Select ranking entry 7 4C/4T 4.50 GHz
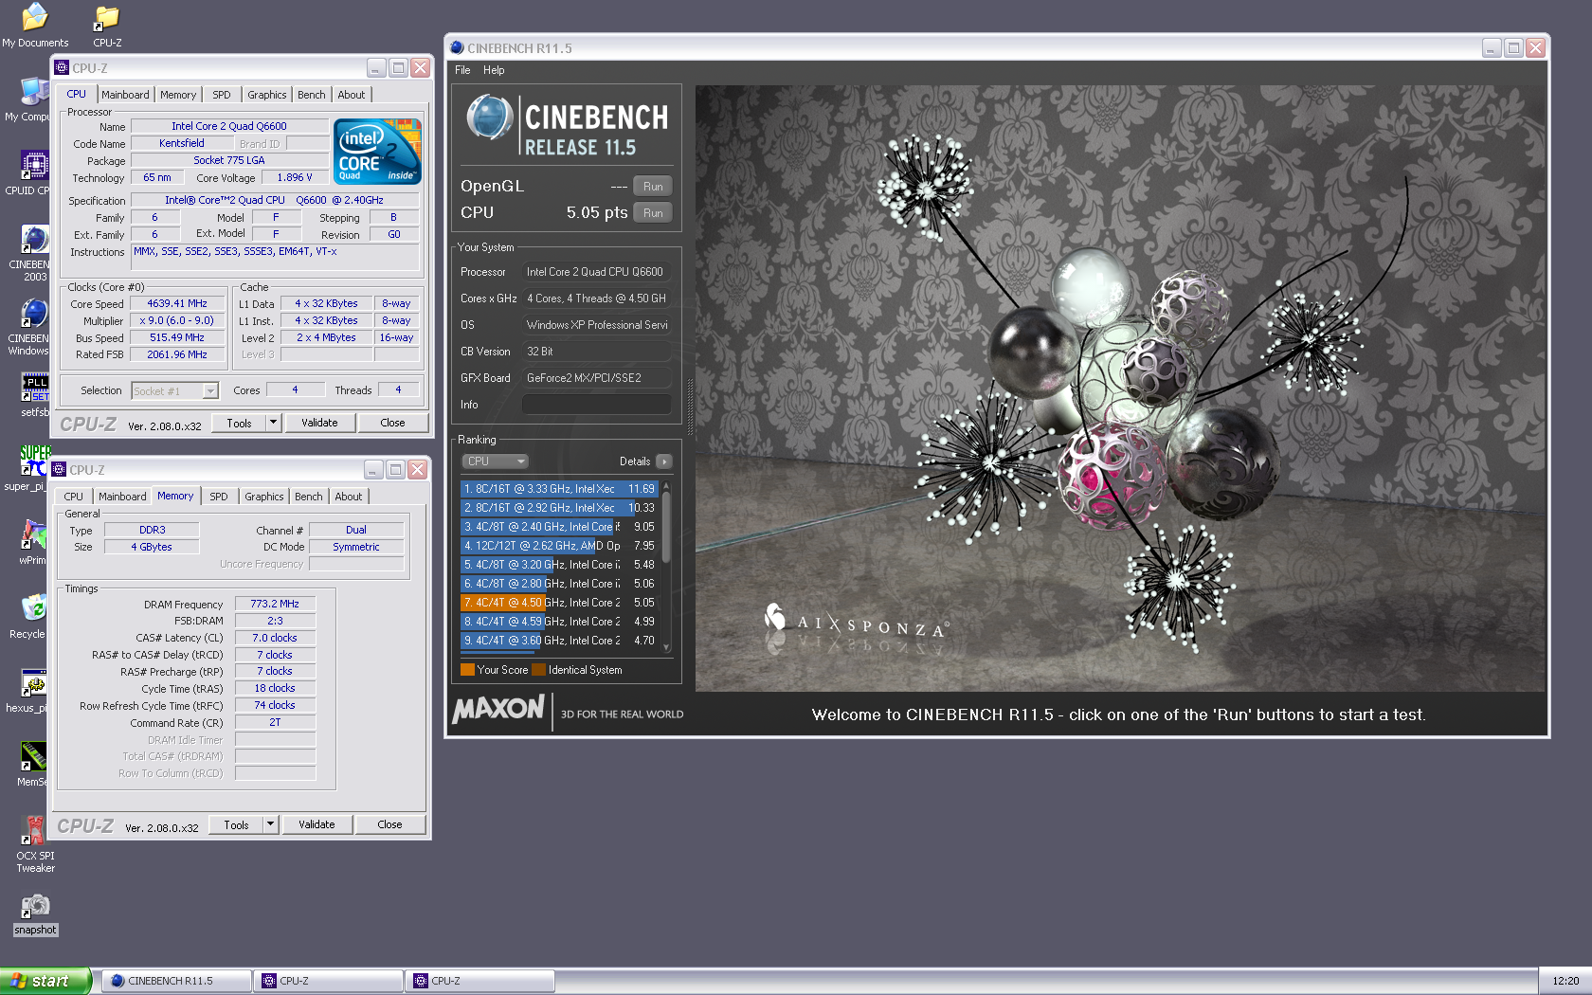The image size is (1592, 995). pyautogui.click(x=559, y=603)
